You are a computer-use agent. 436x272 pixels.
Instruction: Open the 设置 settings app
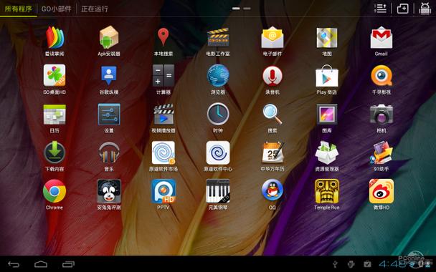pos(109,114)
